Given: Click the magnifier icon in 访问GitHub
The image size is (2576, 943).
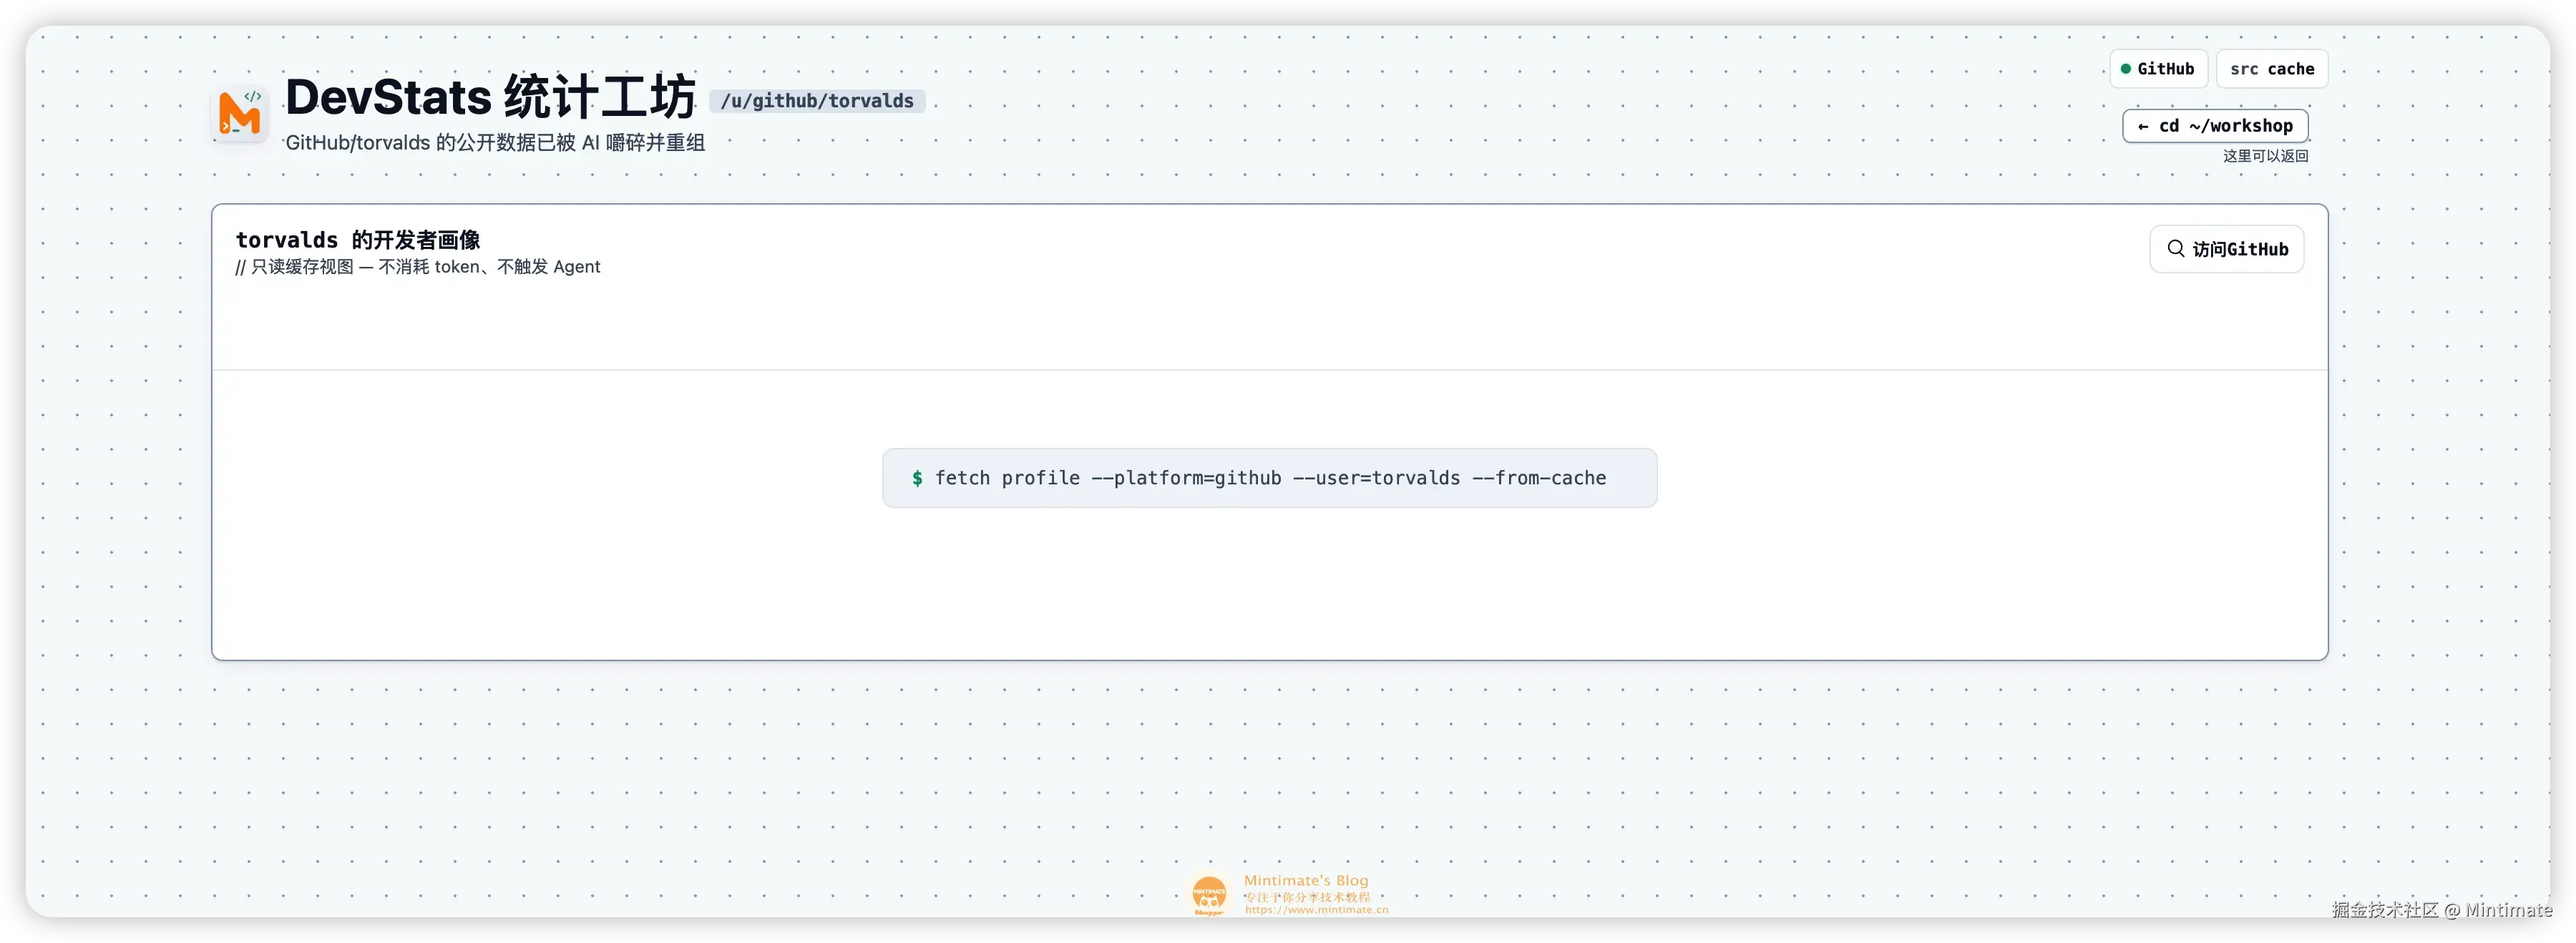Looking at the screenshot, I should (2175, 249).
